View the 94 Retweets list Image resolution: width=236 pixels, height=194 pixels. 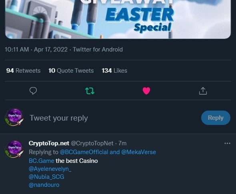click(x=23, y=71)
